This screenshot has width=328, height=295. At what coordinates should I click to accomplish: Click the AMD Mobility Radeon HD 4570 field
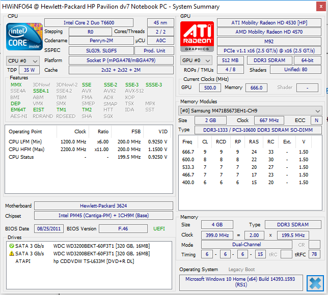point(269,32)
